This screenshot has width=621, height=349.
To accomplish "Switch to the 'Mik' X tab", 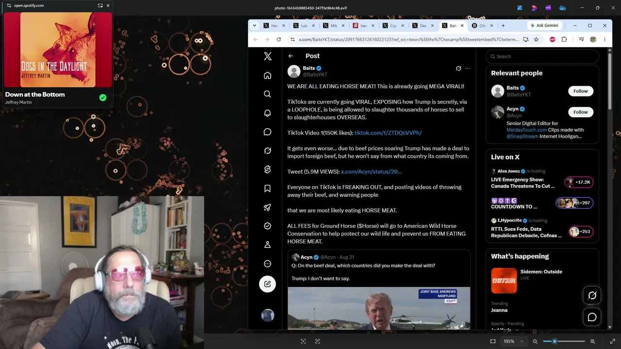I will [x=334, y=26].
